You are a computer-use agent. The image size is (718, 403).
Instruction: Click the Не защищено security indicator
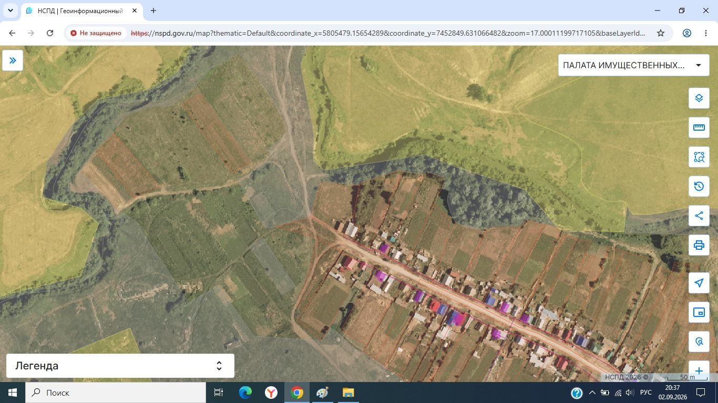point(96,33)
